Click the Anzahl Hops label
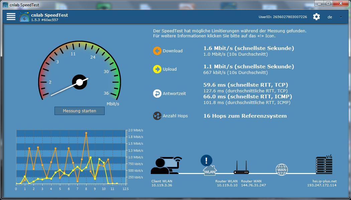This screenshot has height=200, width=351. coord(175,116)
